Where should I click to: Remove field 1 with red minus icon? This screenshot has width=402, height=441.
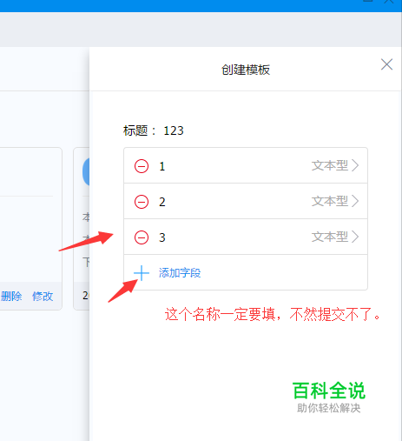142,166
